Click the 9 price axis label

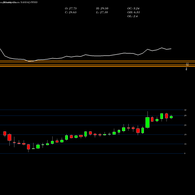pyautogui.click(x=184, y=153)
